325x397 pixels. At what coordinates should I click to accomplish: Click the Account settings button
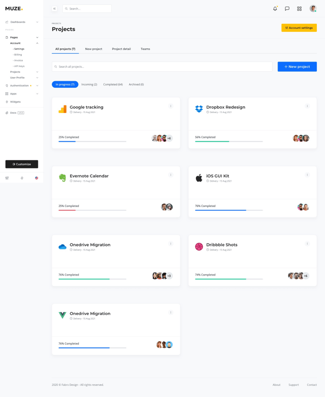(x=299, y=28)
